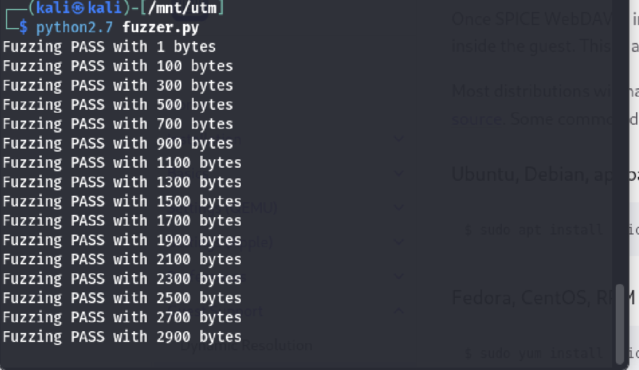The height and width of the screenshot is (370, 639).
Task: Click the fuzzer.py command text
Action: pos(160,27)
